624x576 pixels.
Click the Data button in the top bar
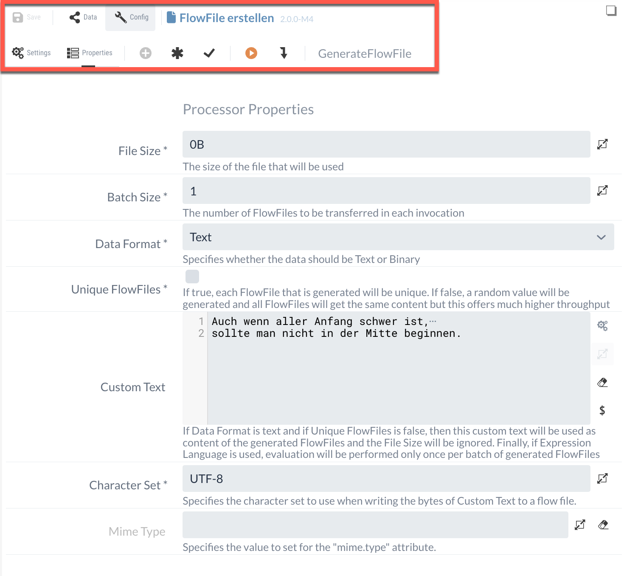point(83,17)
